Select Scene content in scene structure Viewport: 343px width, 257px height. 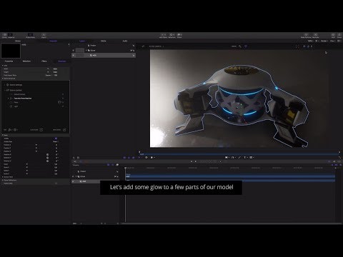(x=16, y=90)
